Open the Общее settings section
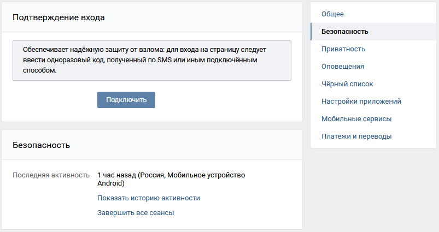This screenshot has height=232, width=439. click(332, 14)
